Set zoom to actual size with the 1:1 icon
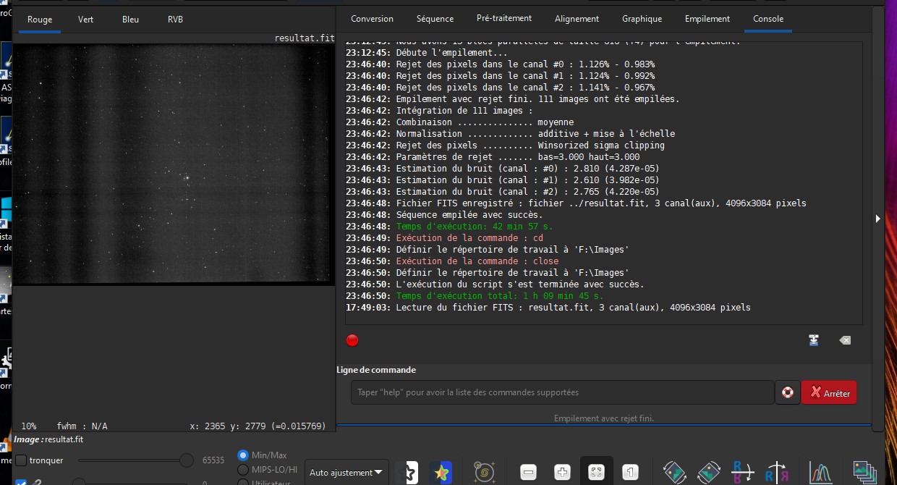 pyautogui.click(x=630, y=473)
